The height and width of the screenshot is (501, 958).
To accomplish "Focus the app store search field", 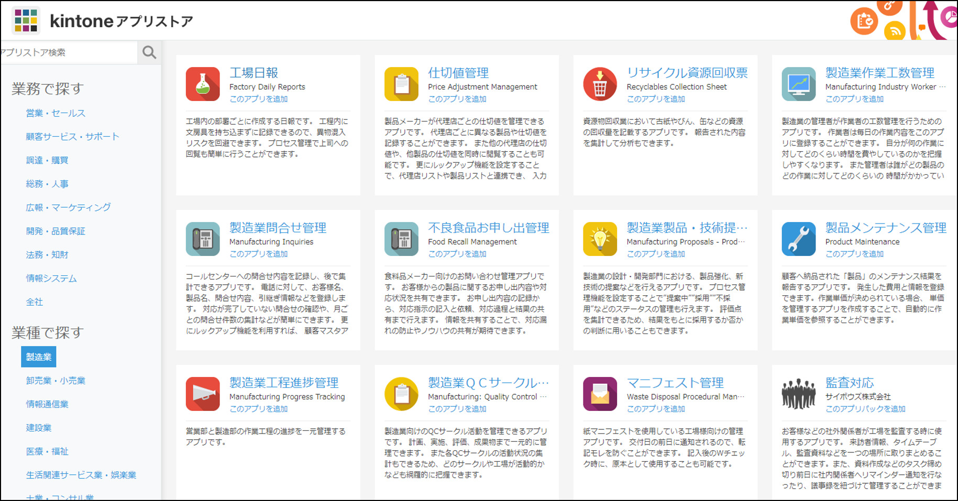I will [x=69, y=52].
